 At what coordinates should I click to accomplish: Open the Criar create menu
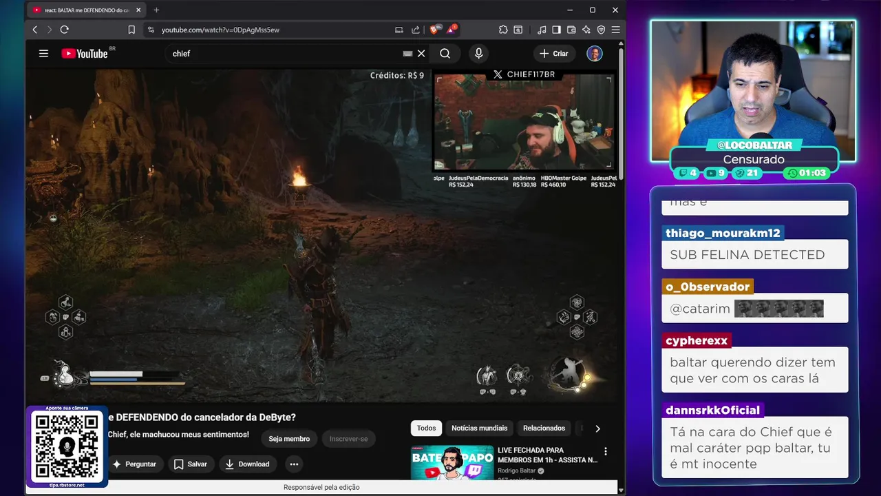(554, 54)
